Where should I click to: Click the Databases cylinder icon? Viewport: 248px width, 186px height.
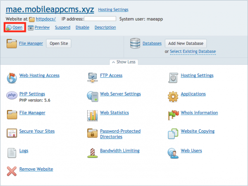134,44
